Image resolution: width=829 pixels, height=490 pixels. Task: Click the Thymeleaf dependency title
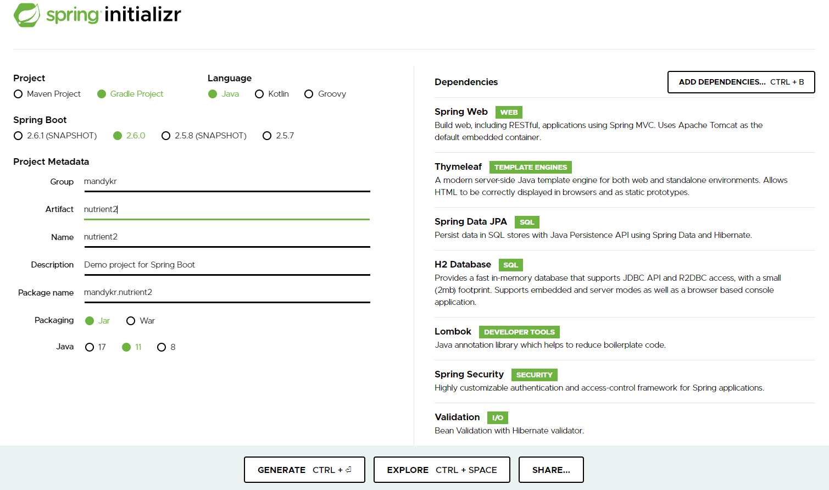458,166
